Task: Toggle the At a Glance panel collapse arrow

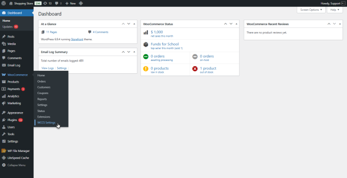Action: click(x=134, y=24)
